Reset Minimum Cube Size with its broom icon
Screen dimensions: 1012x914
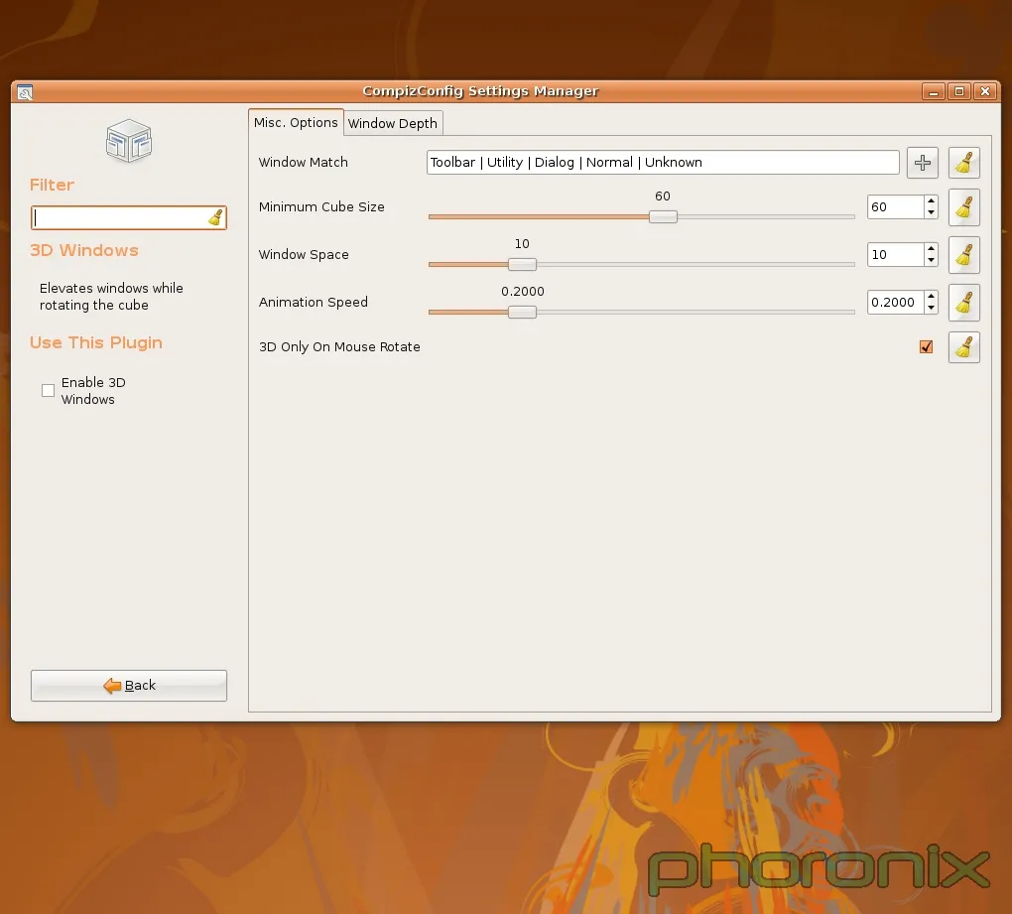click(x=963, y=207)
